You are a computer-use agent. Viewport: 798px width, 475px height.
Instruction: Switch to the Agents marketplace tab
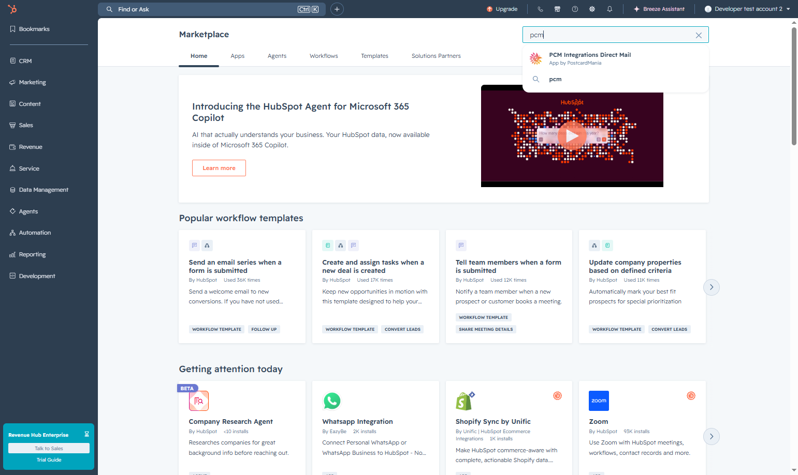[x=277, y=56]
